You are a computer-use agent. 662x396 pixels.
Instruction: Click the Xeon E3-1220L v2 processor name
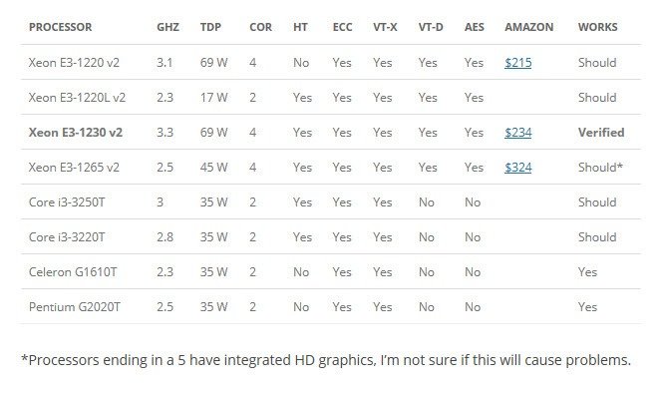pyautogui.click(x=77, y=98)
